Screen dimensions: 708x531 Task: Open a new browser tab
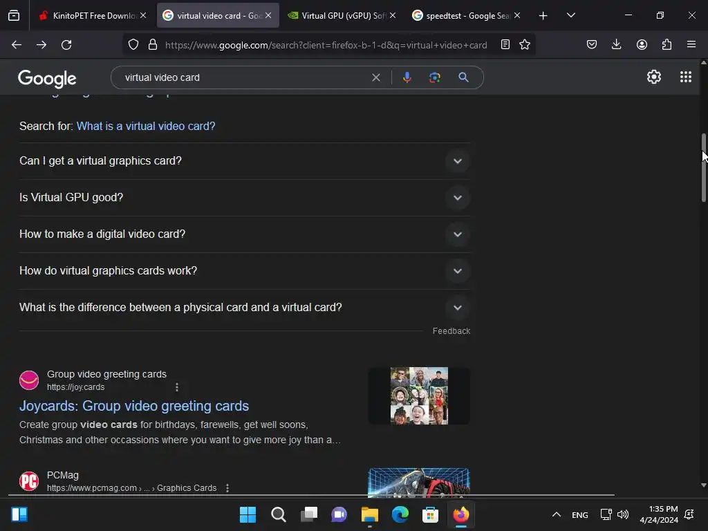(x=543, y=16)
